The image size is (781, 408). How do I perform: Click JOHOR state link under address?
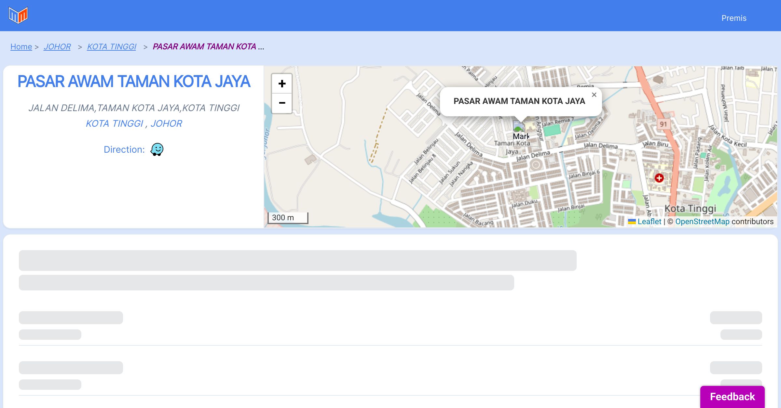(x=166, y=123)
